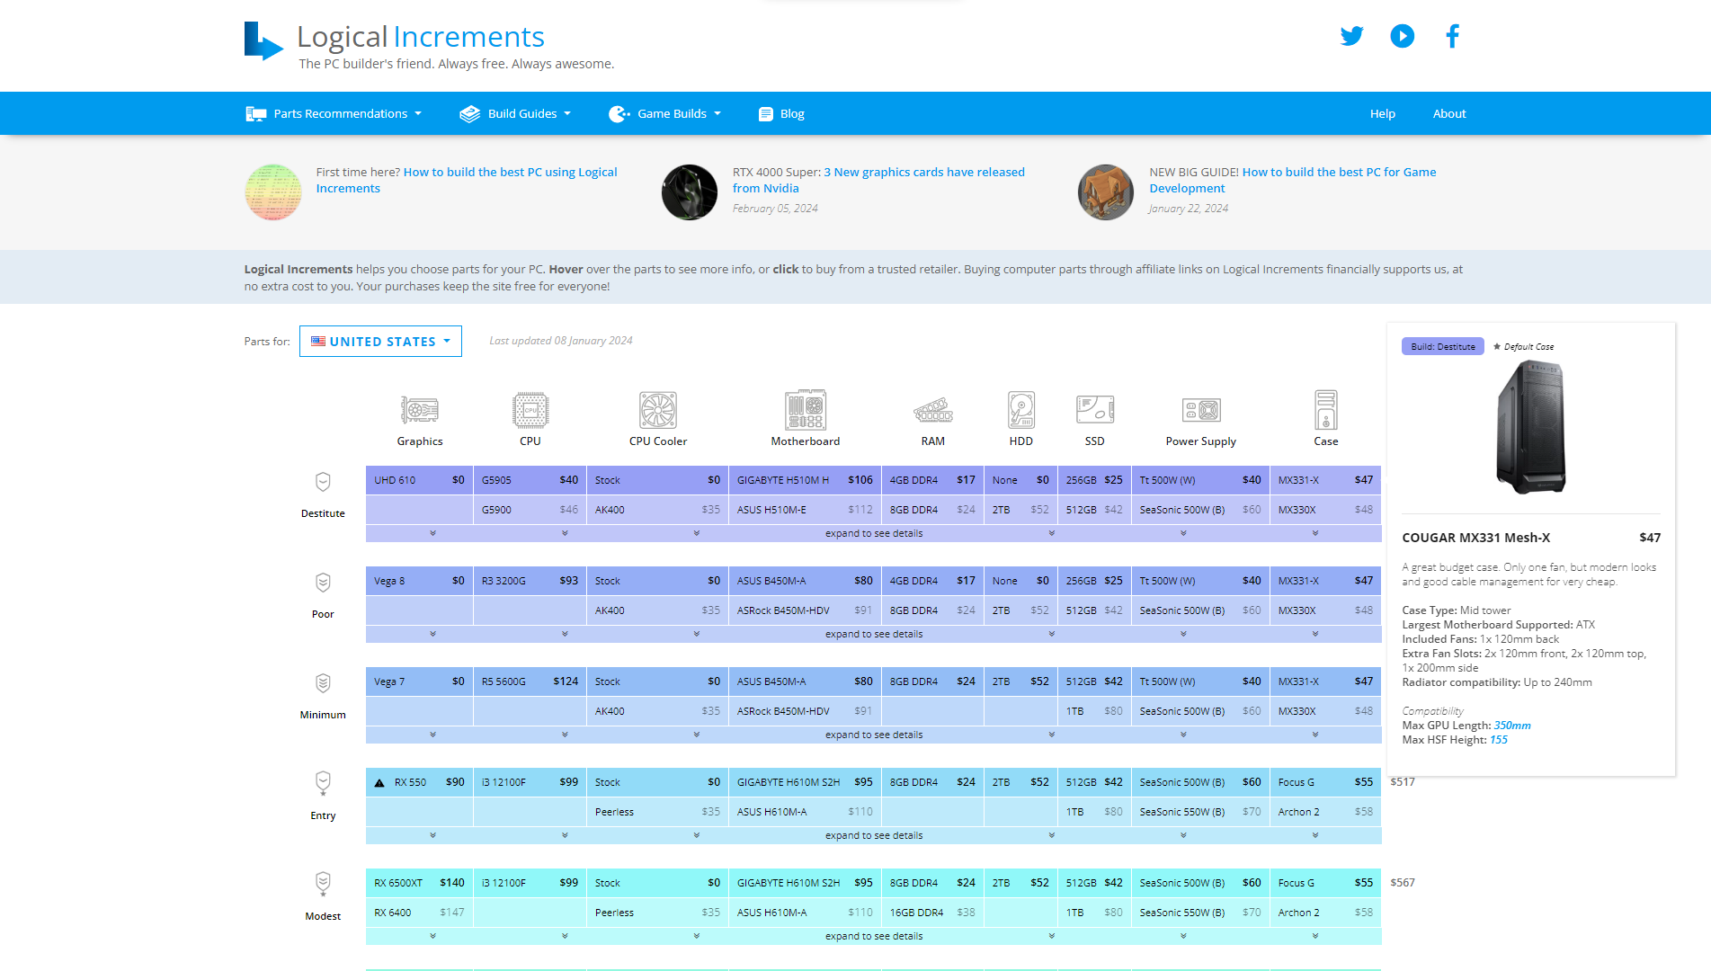
Task: Click the CPU Cooler fan icon
Action: click(657, 411)
